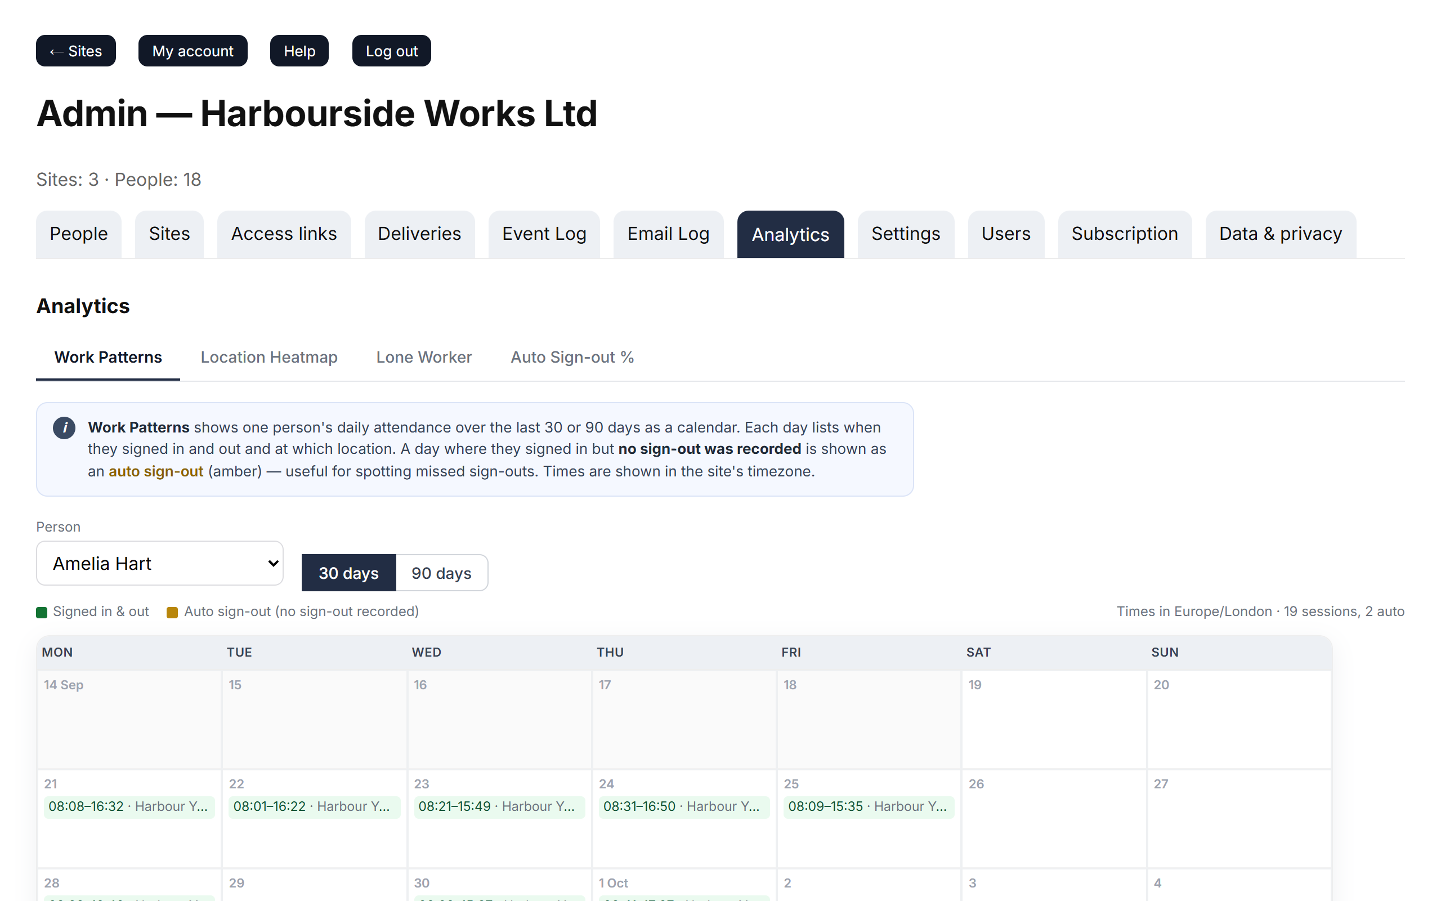Click the amber Auto sign-out legend swatch
Screen dimensions: 1441x901
(x=172, y=613)
